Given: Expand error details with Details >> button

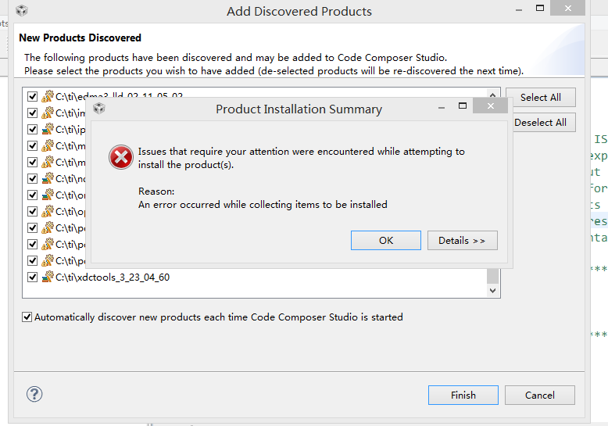Looking at the screenshot, I should click(x=462, y=240).
